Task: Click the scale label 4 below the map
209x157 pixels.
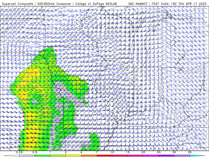Action: coord(81,152)
